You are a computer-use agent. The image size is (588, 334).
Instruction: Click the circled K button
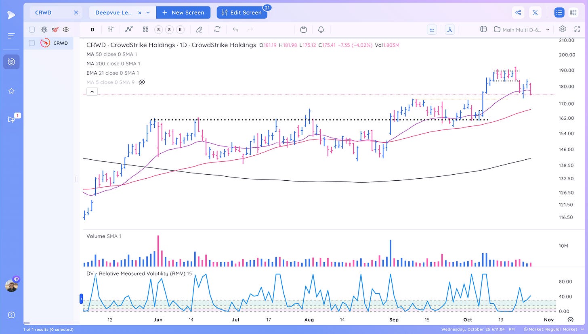(x=180, y=29)
